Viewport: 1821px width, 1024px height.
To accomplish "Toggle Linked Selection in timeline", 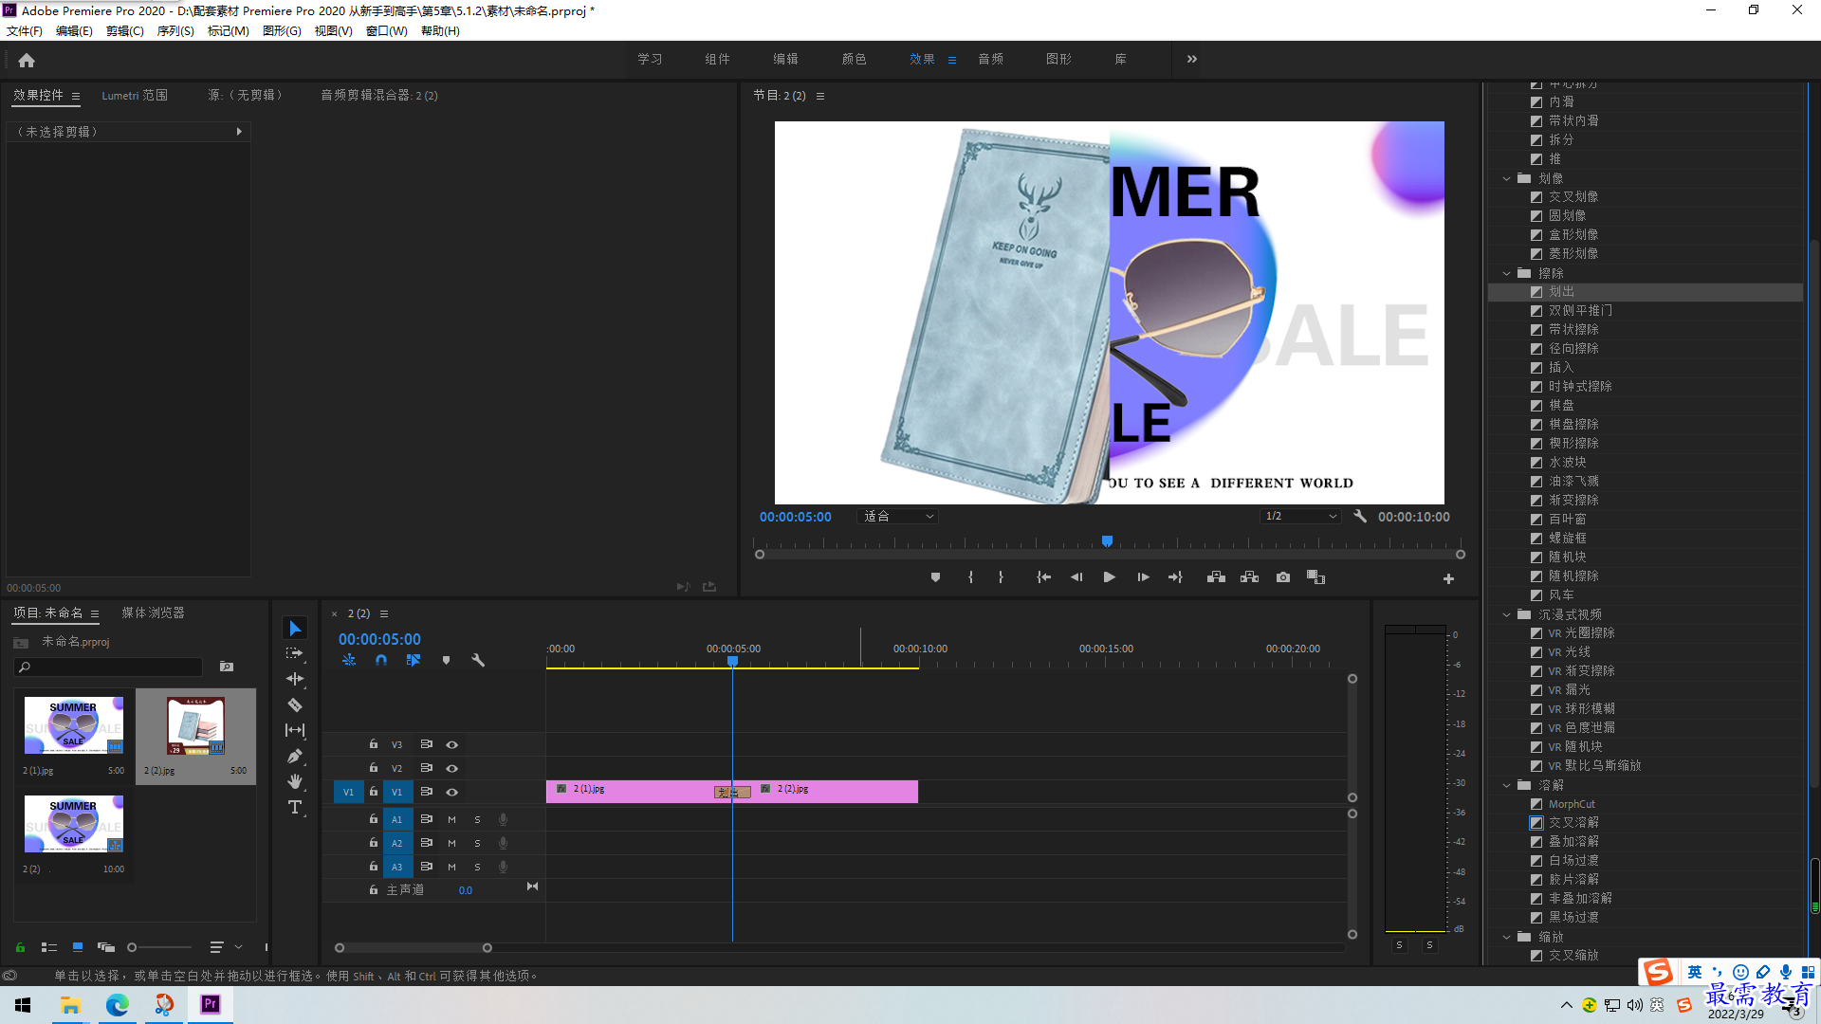I will [414, 660].
